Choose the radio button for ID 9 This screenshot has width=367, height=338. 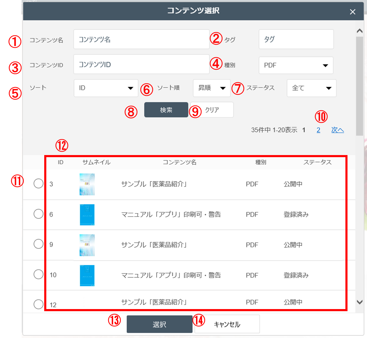click(38, 245)
